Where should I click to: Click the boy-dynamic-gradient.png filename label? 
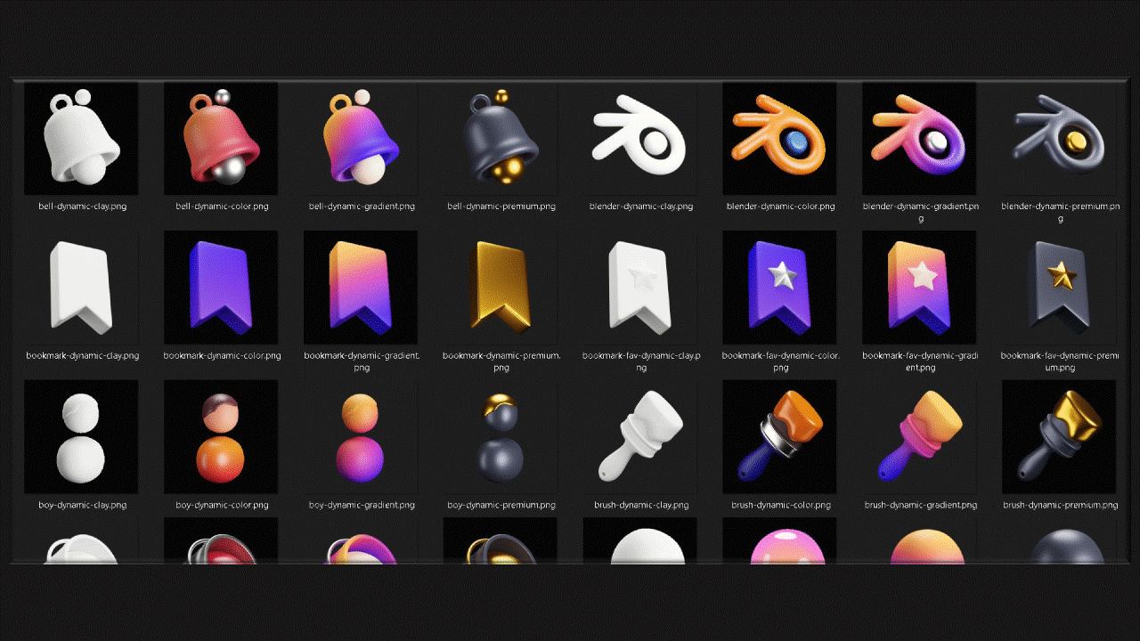(x=362, y=505)
